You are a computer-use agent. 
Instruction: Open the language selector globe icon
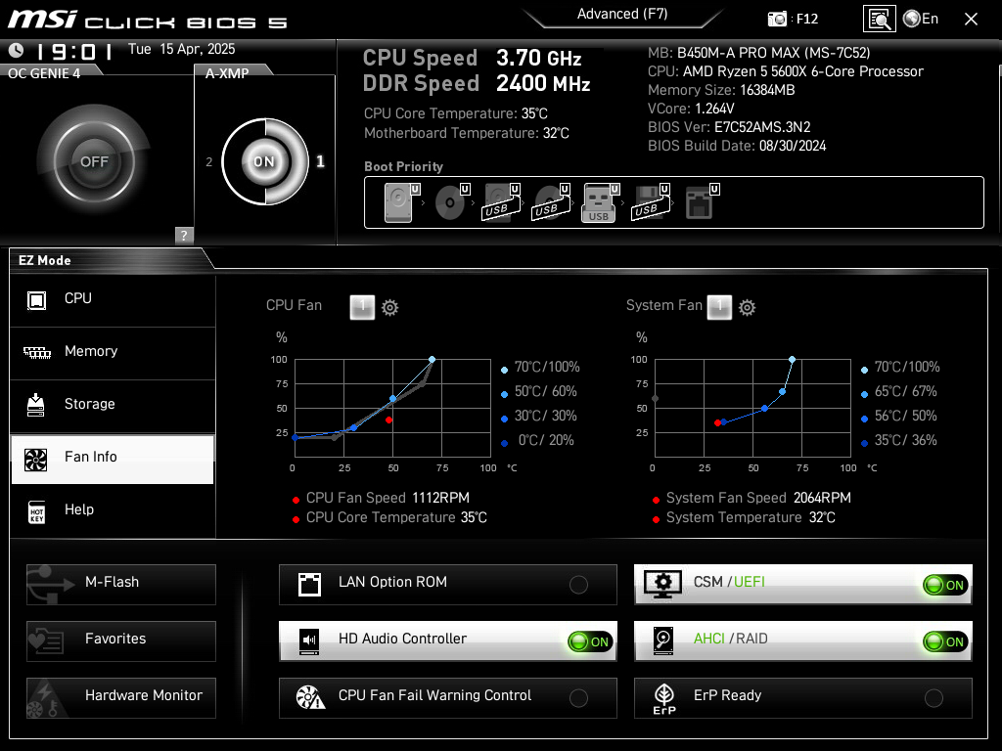point(912,19)
